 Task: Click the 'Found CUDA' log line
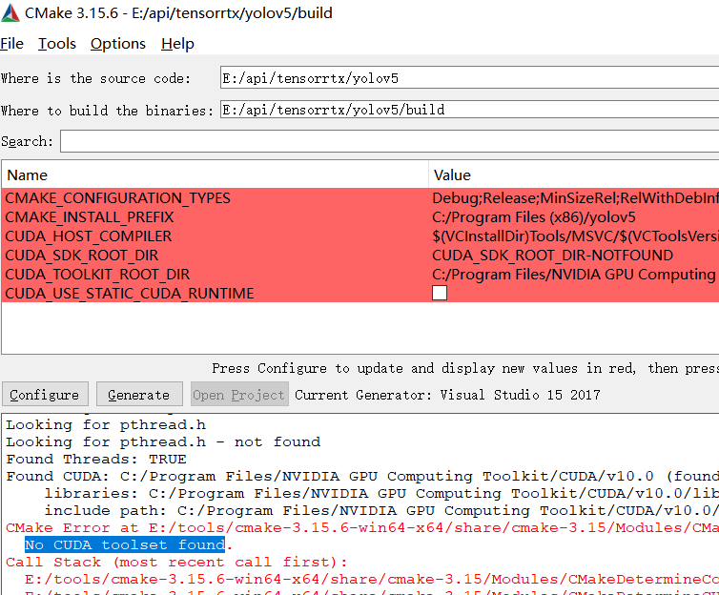[362, 476]
